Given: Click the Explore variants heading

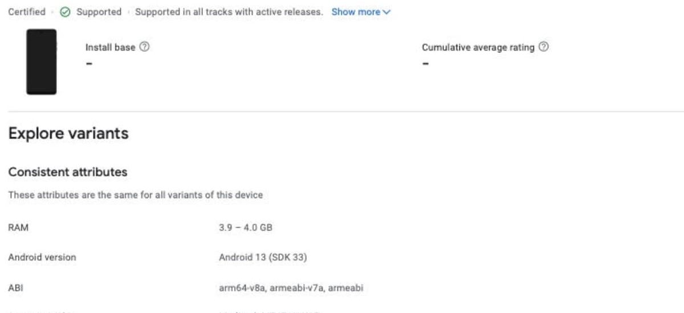Looking at the screenshot, I should pyautogui.click(x=68, y=134).
